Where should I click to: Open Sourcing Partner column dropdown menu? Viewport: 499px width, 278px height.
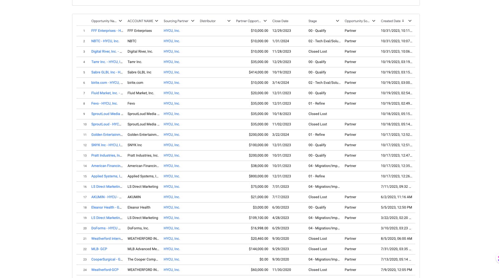coord(193,21)
